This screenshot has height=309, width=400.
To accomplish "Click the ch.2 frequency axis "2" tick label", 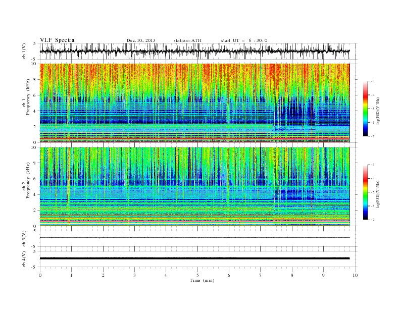I will click(35, 211).
